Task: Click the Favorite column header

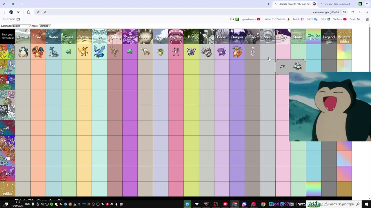Action: 344,36
